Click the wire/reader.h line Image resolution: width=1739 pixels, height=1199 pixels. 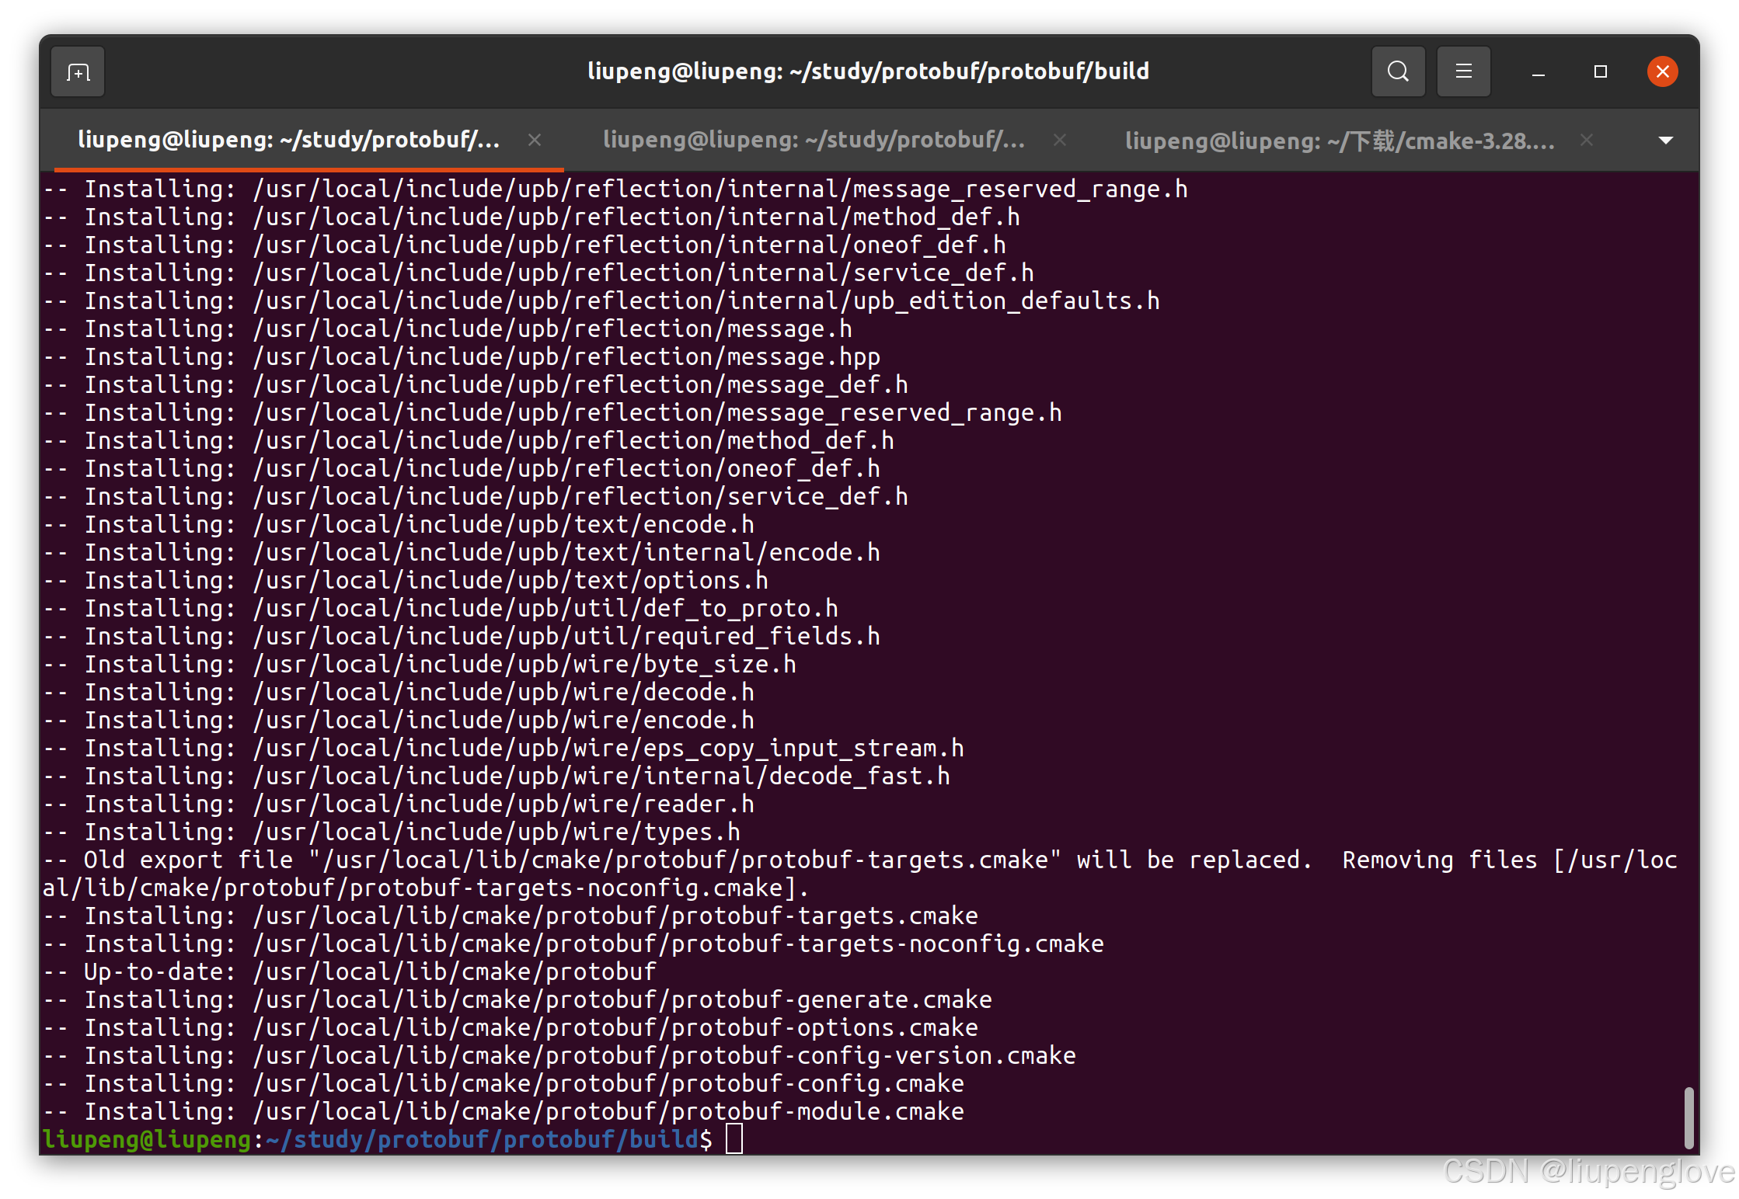399,804
